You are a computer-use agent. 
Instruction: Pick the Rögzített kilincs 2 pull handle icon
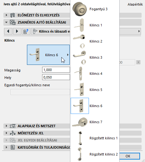[x=80, y=154]
